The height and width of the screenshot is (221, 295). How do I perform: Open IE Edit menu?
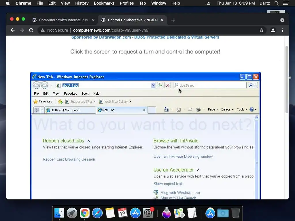point(46,94)
